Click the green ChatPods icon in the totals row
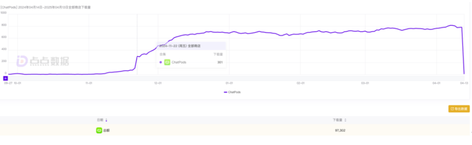Viewport: 472px width, 145px height. [99, 130]
